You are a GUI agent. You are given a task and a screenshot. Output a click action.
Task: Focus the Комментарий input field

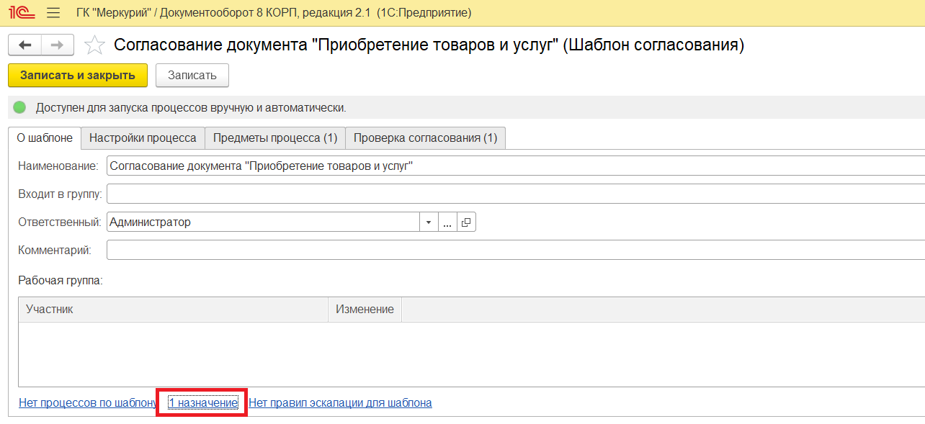tap(504, 251)
